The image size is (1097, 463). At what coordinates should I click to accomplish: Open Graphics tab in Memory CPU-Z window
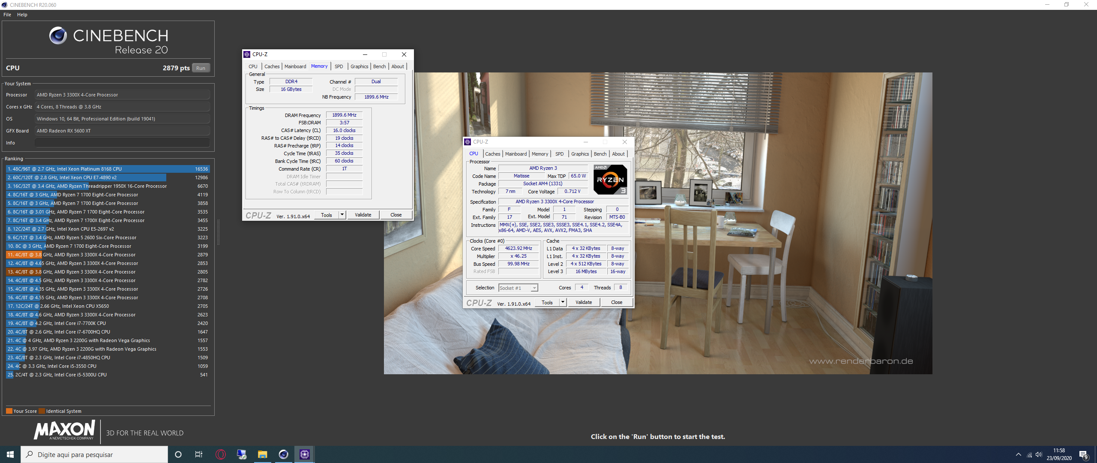pyautogui.click(x=359, y=66)
